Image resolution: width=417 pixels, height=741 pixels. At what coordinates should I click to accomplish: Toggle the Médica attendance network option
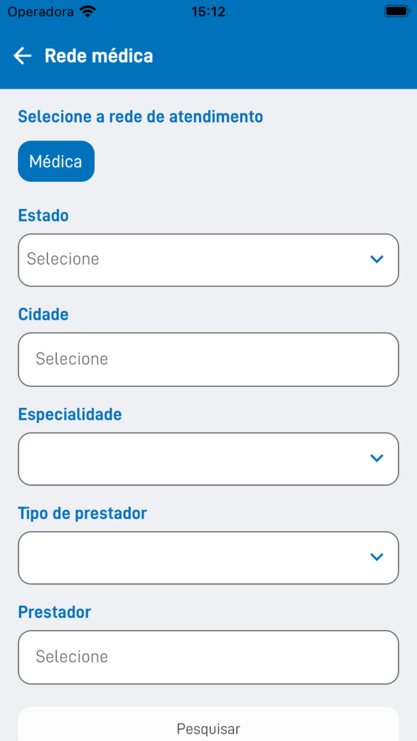pos(56,161)
